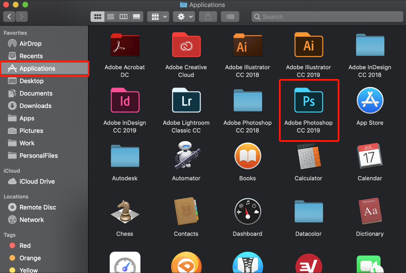This screenshot has width=406, height=273.
Task: Filter by the Orange tag
Action: pyautogui.click(x=44, y=258)
